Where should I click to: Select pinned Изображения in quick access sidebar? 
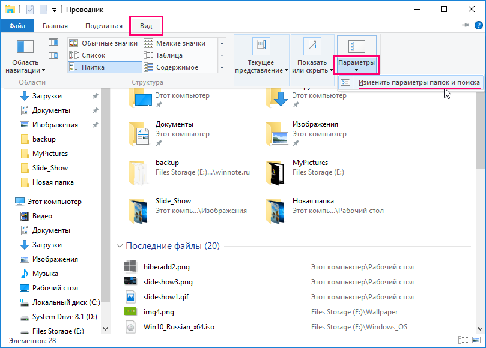[55, 125]
